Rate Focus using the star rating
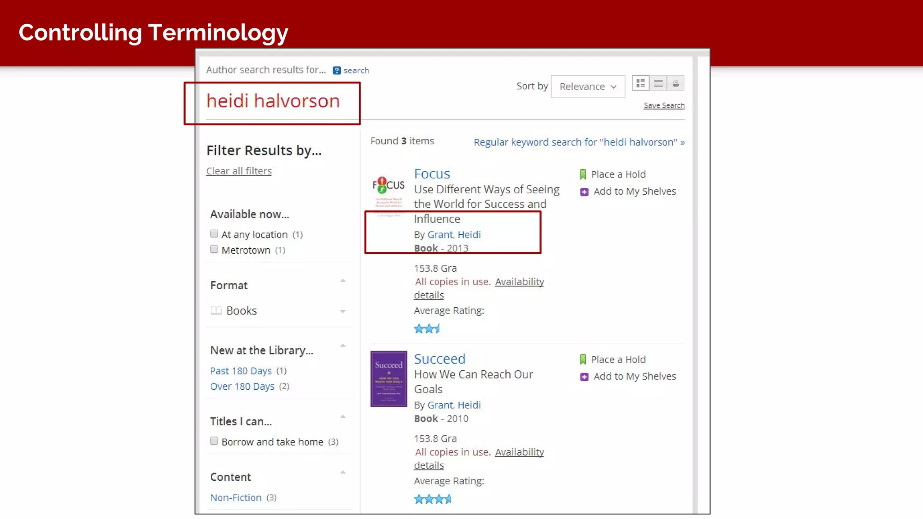 [x=426, y=329]
